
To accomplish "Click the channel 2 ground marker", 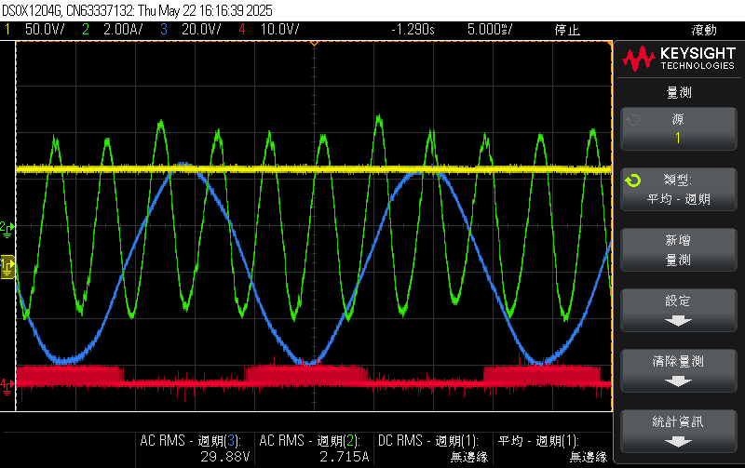I will (7, 229).
